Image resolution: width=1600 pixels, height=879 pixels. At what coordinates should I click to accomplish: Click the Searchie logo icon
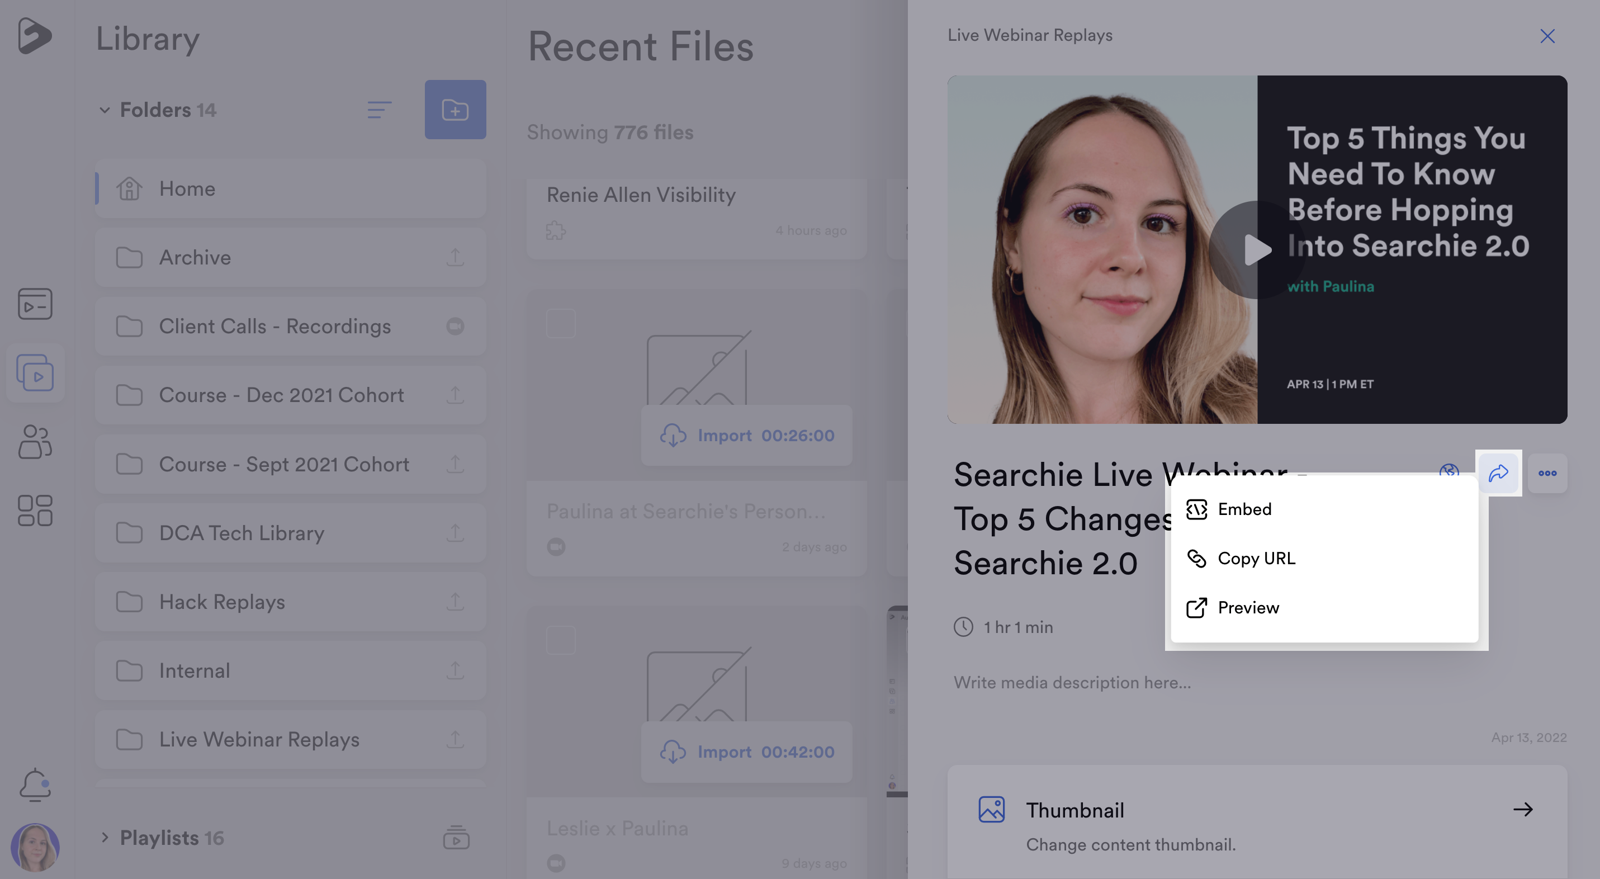click(x=34, y=35)
